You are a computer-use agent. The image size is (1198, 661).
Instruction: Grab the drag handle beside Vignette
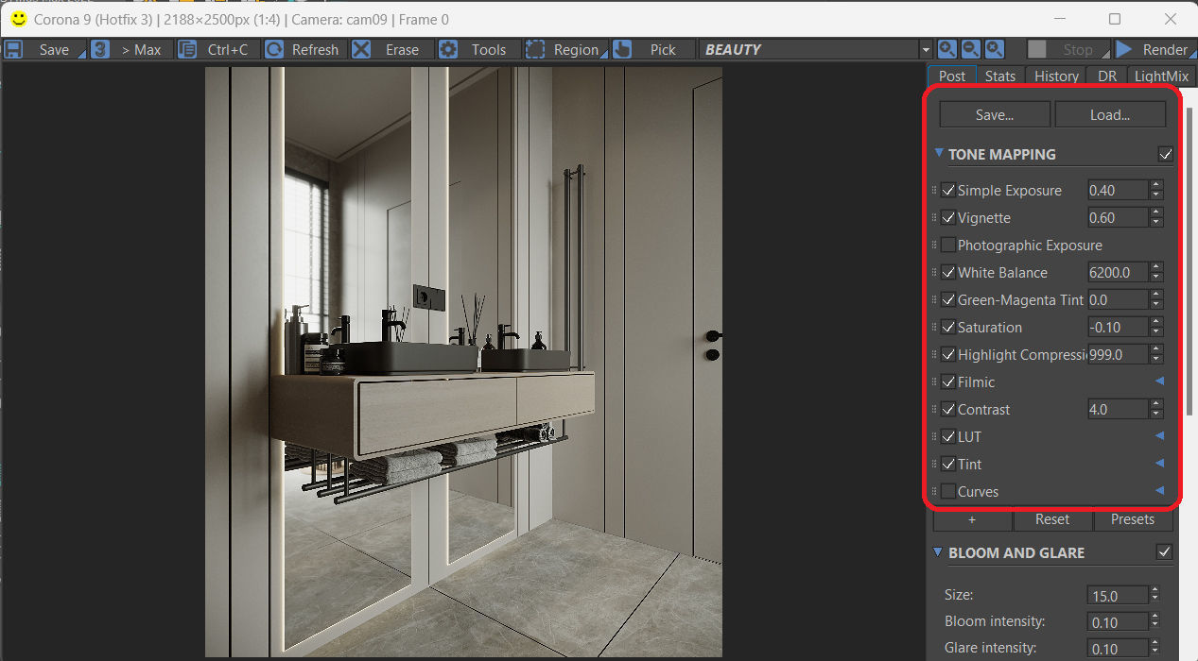click(x=935, y=218)
